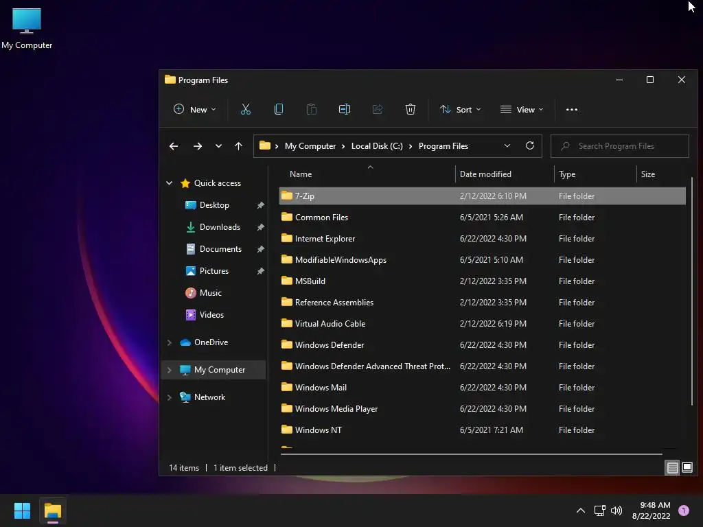Click the Rename icon in toolbar
703x527 pixels.
pyautogui.click(x=345, y=109)
